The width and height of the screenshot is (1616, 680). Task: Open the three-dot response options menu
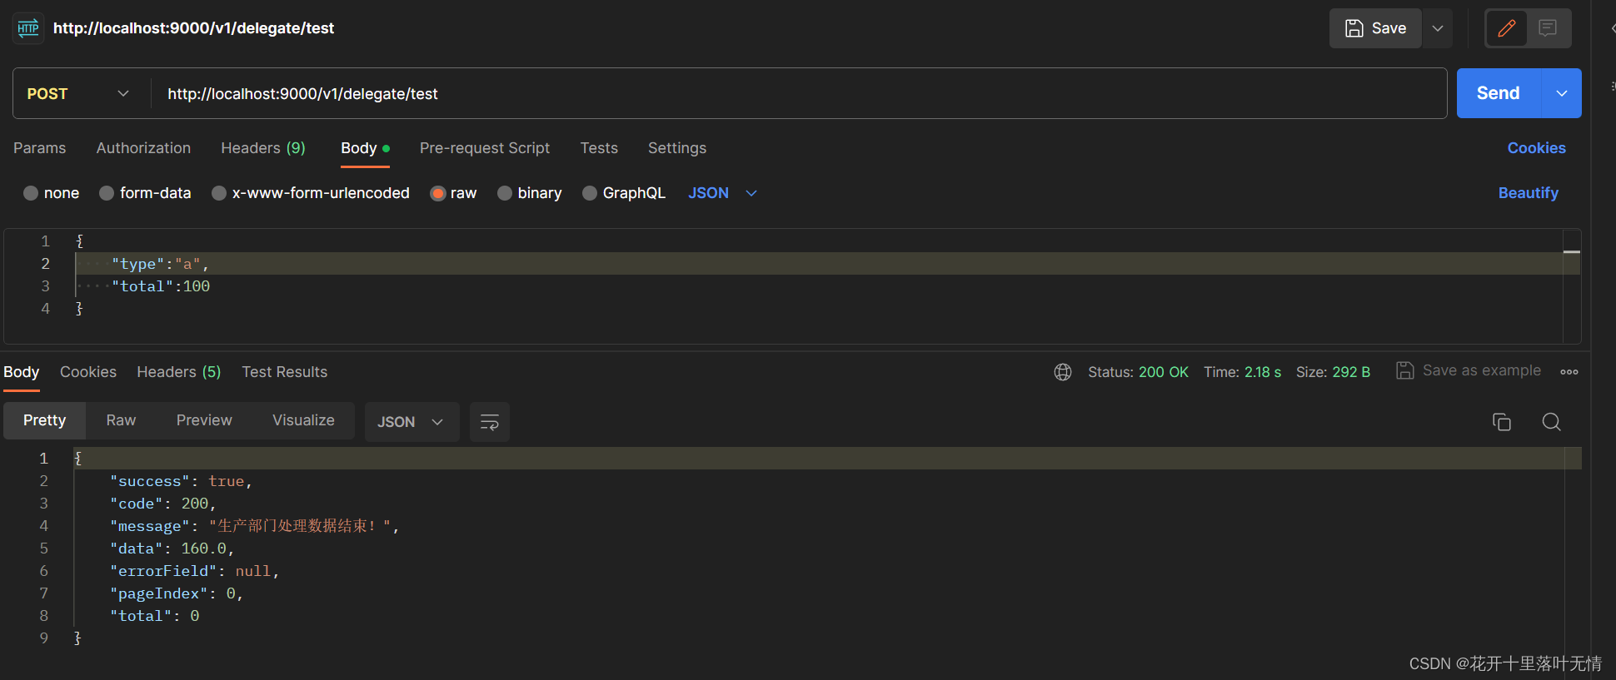(1569, 372)
